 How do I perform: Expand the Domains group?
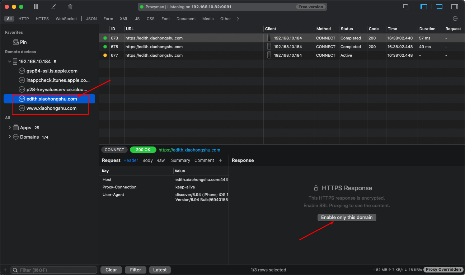pos(10,137)
